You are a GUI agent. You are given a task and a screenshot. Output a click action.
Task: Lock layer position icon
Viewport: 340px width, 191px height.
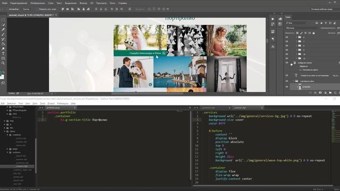point(305,33)
